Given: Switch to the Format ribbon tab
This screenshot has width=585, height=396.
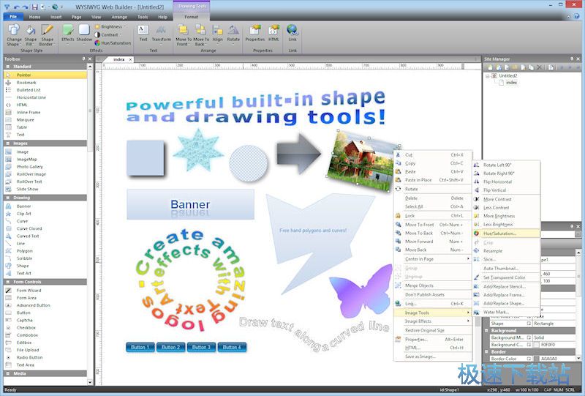Looking at the screenshot, I should (191, 17).
